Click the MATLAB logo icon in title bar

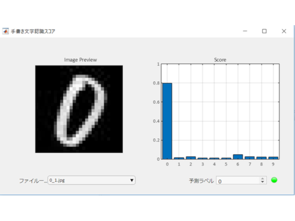click(5, 31)
